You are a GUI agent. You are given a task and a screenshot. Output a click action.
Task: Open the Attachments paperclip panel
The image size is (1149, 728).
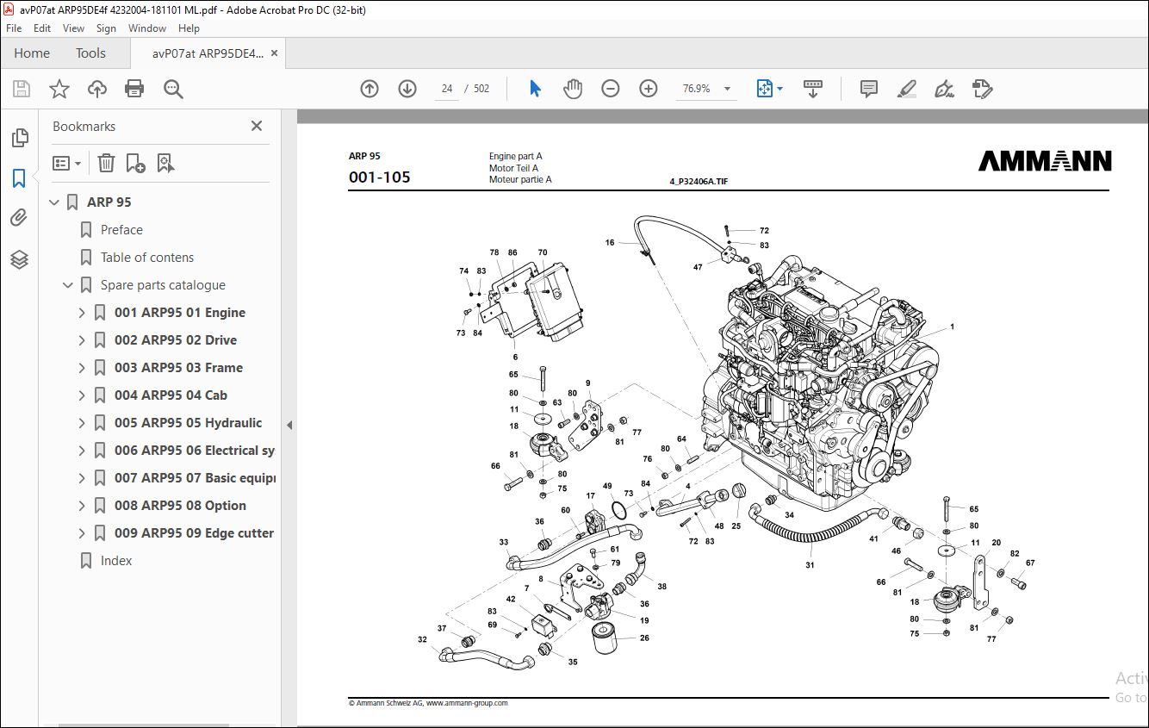(19, 218)
